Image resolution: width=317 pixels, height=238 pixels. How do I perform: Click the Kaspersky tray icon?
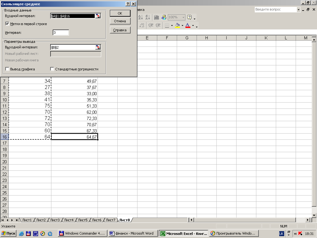[300, 234]
